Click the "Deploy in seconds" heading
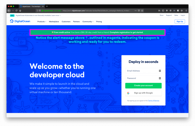The width and height of the screenshot is (195, 126). click(144, 62)
